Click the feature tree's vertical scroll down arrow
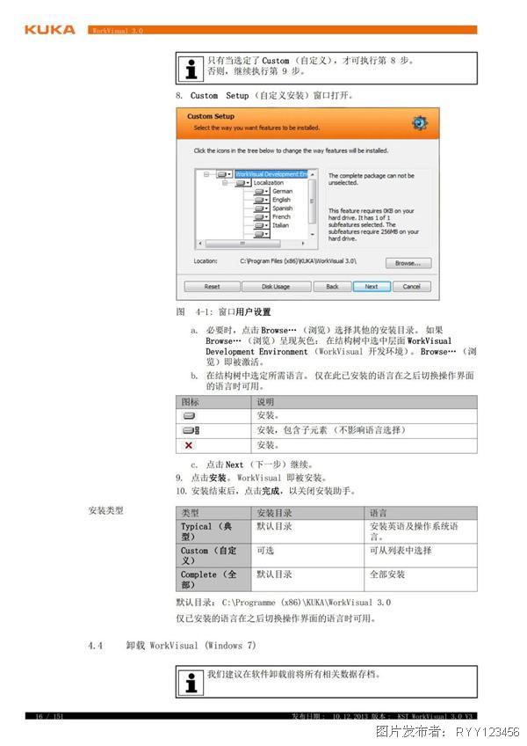This screenshot has width=527, height=746. [312, 235]
